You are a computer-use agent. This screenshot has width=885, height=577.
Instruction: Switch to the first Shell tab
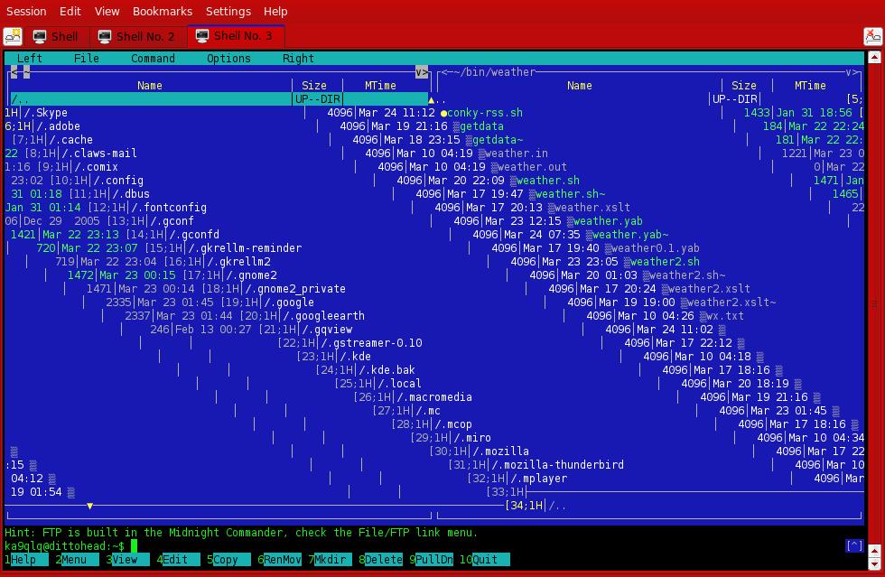pyautogui.click(x=54, y=36)
